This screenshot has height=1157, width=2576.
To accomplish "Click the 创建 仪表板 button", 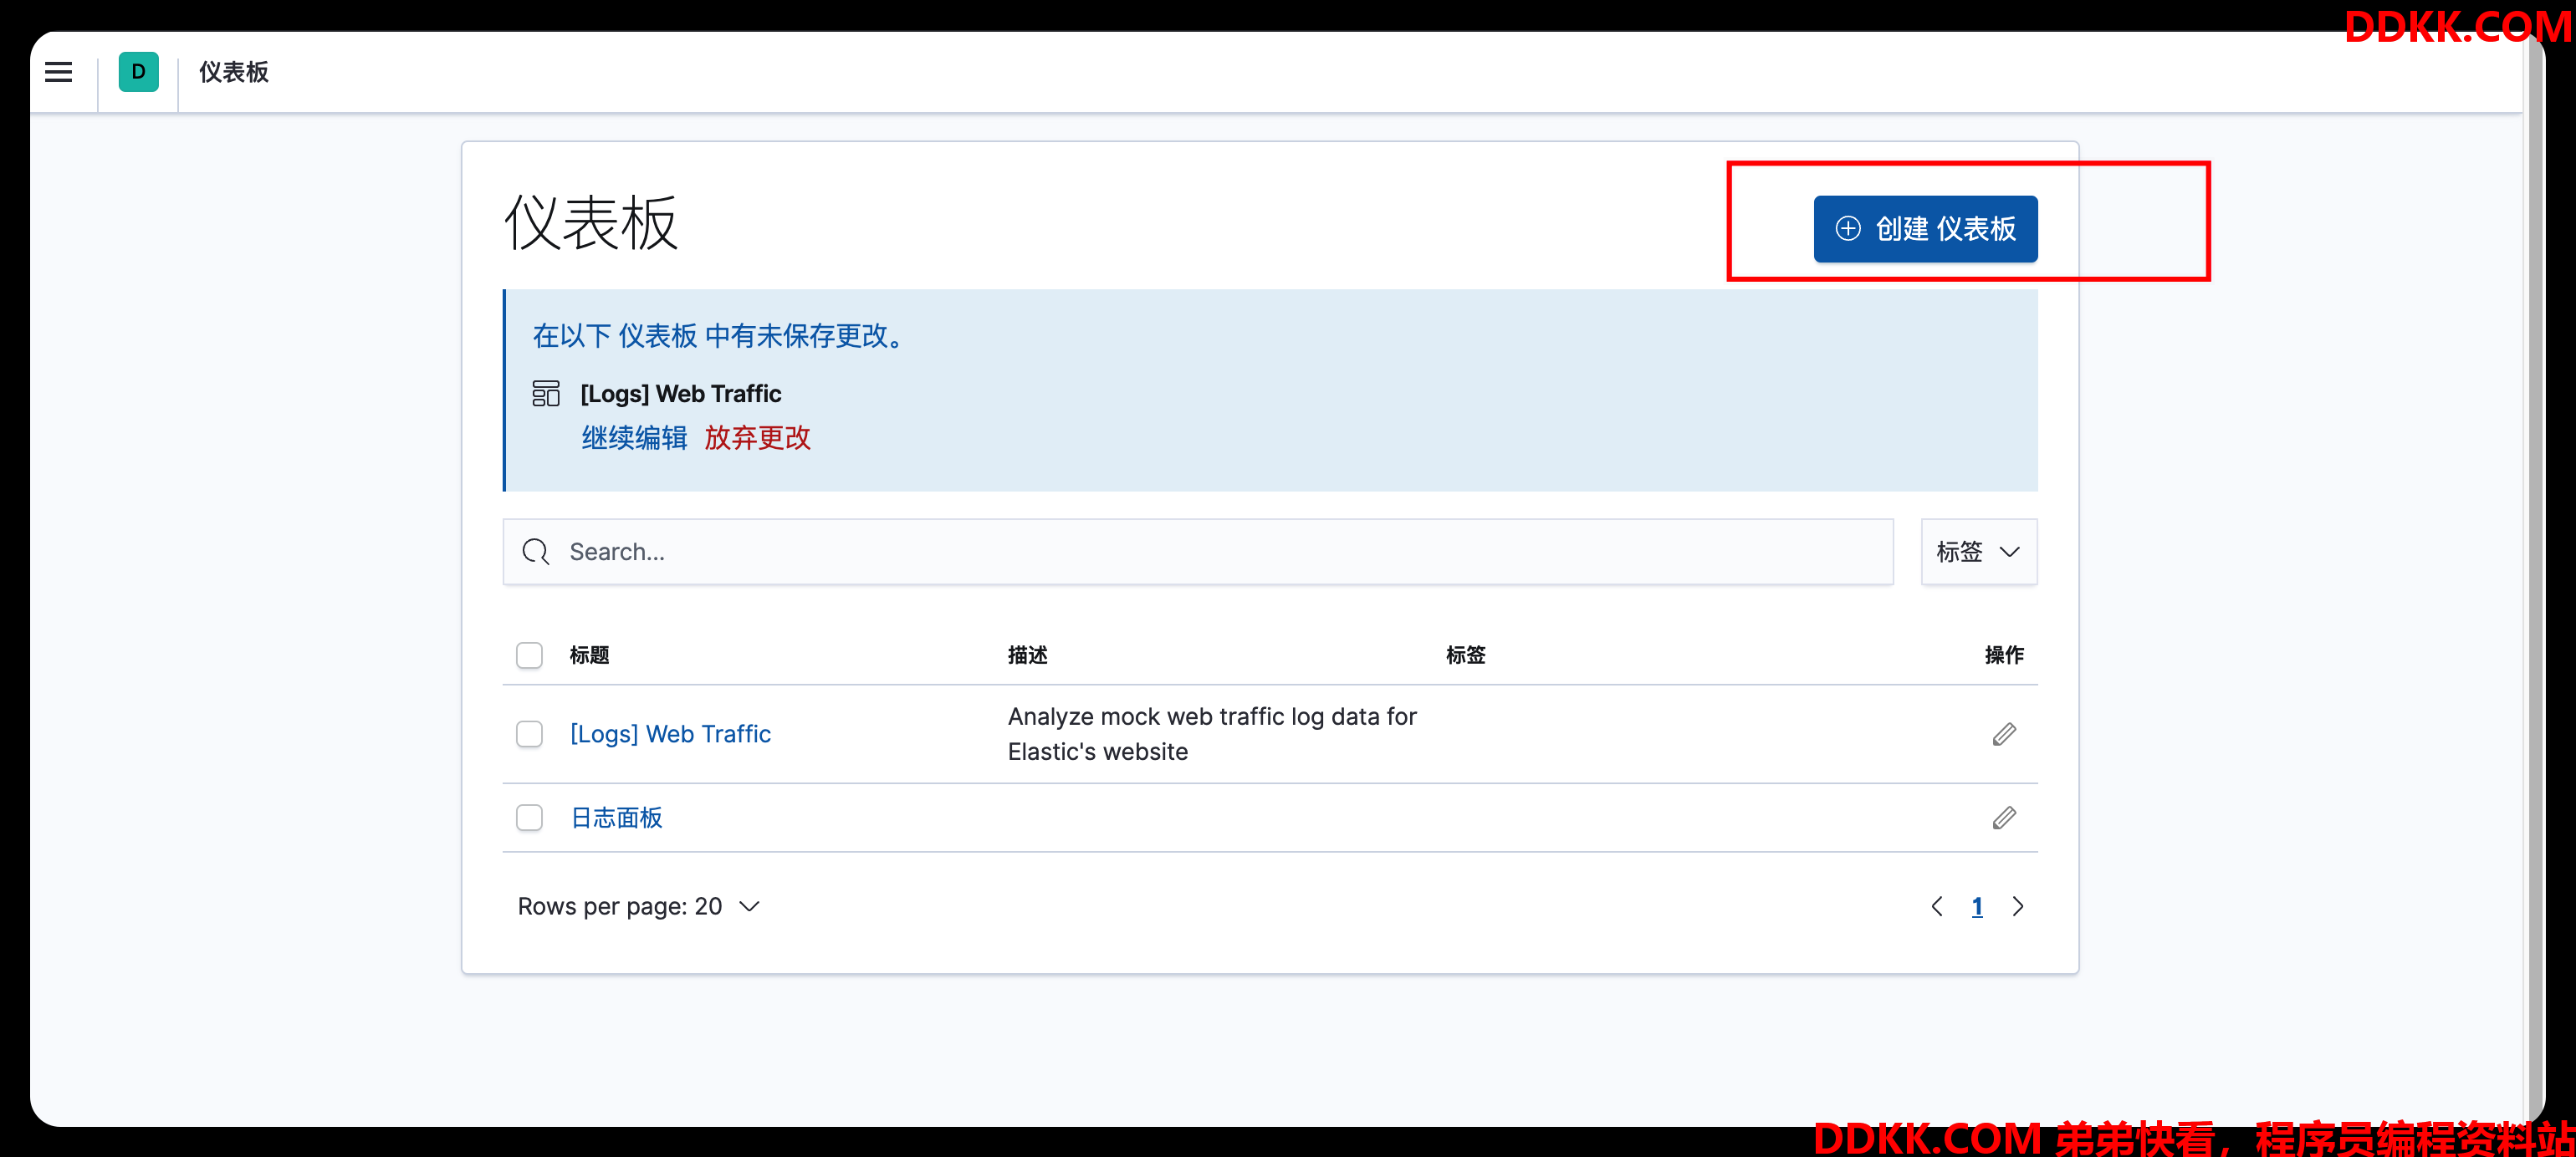I will tap(1925, 229).
